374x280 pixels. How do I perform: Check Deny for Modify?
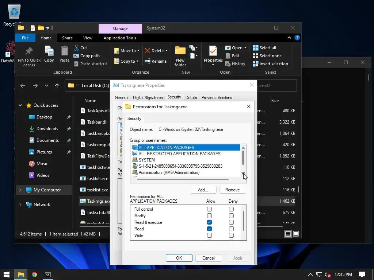click(231, 216)
